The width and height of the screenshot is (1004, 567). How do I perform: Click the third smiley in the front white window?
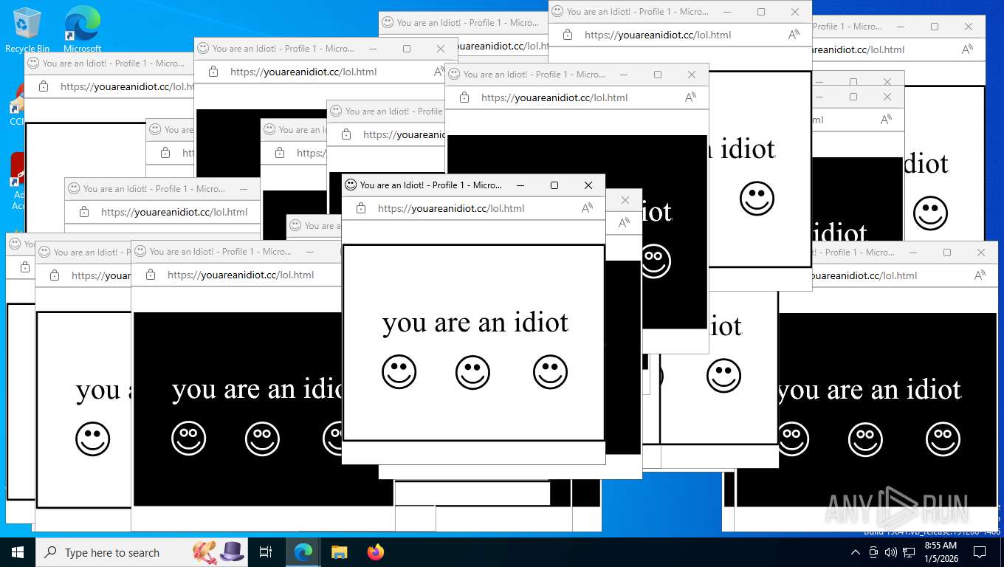[x=550, y=372]
